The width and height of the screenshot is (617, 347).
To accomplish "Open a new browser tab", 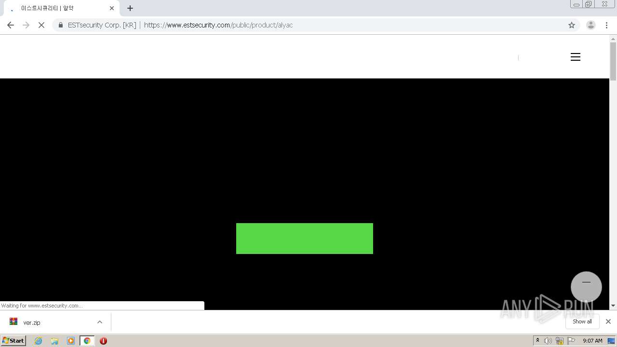I will (x=130, y=8).
